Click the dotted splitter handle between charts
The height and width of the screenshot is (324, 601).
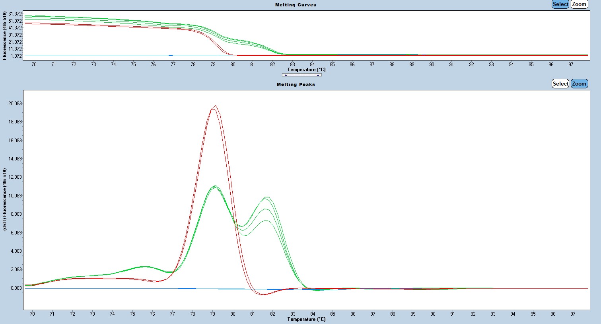[301, 75]
